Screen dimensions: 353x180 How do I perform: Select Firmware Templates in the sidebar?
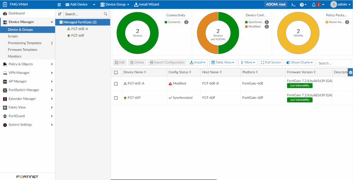click(x=23, y=50)
